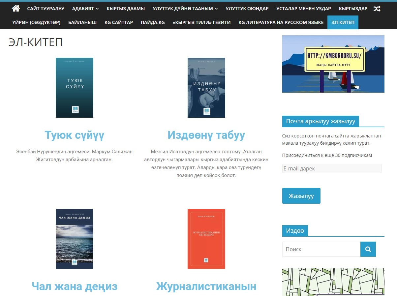
Task: Open the Байланыш menu item
Action: pos(82,22)
